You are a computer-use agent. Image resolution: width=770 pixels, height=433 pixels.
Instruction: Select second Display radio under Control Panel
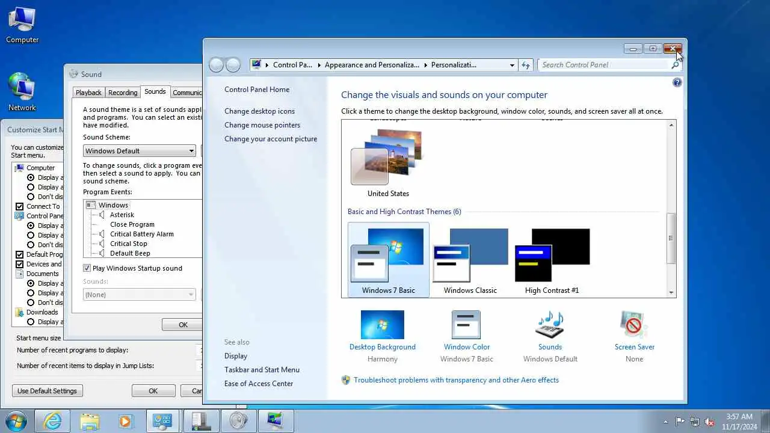click(x=31, y=235)
